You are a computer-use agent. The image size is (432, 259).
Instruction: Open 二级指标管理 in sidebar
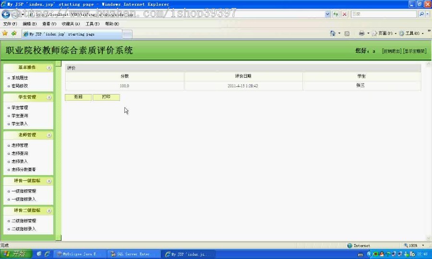click(24, 221)
